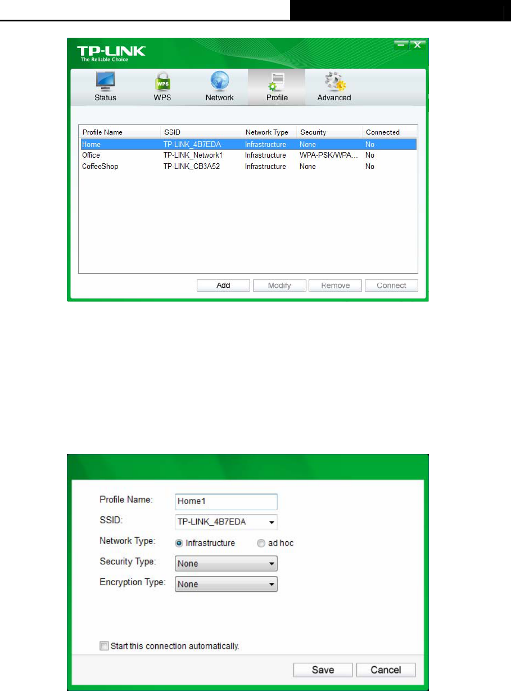Click the Encryption Type label
Image resolution: width=511 pixels, height=691 pixels.
tap(133, 582)
